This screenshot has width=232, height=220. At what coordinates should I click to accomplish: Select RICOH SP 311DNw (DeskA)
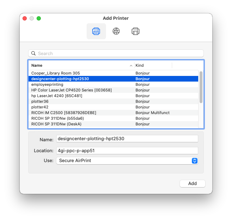click(x=113, y=124)
